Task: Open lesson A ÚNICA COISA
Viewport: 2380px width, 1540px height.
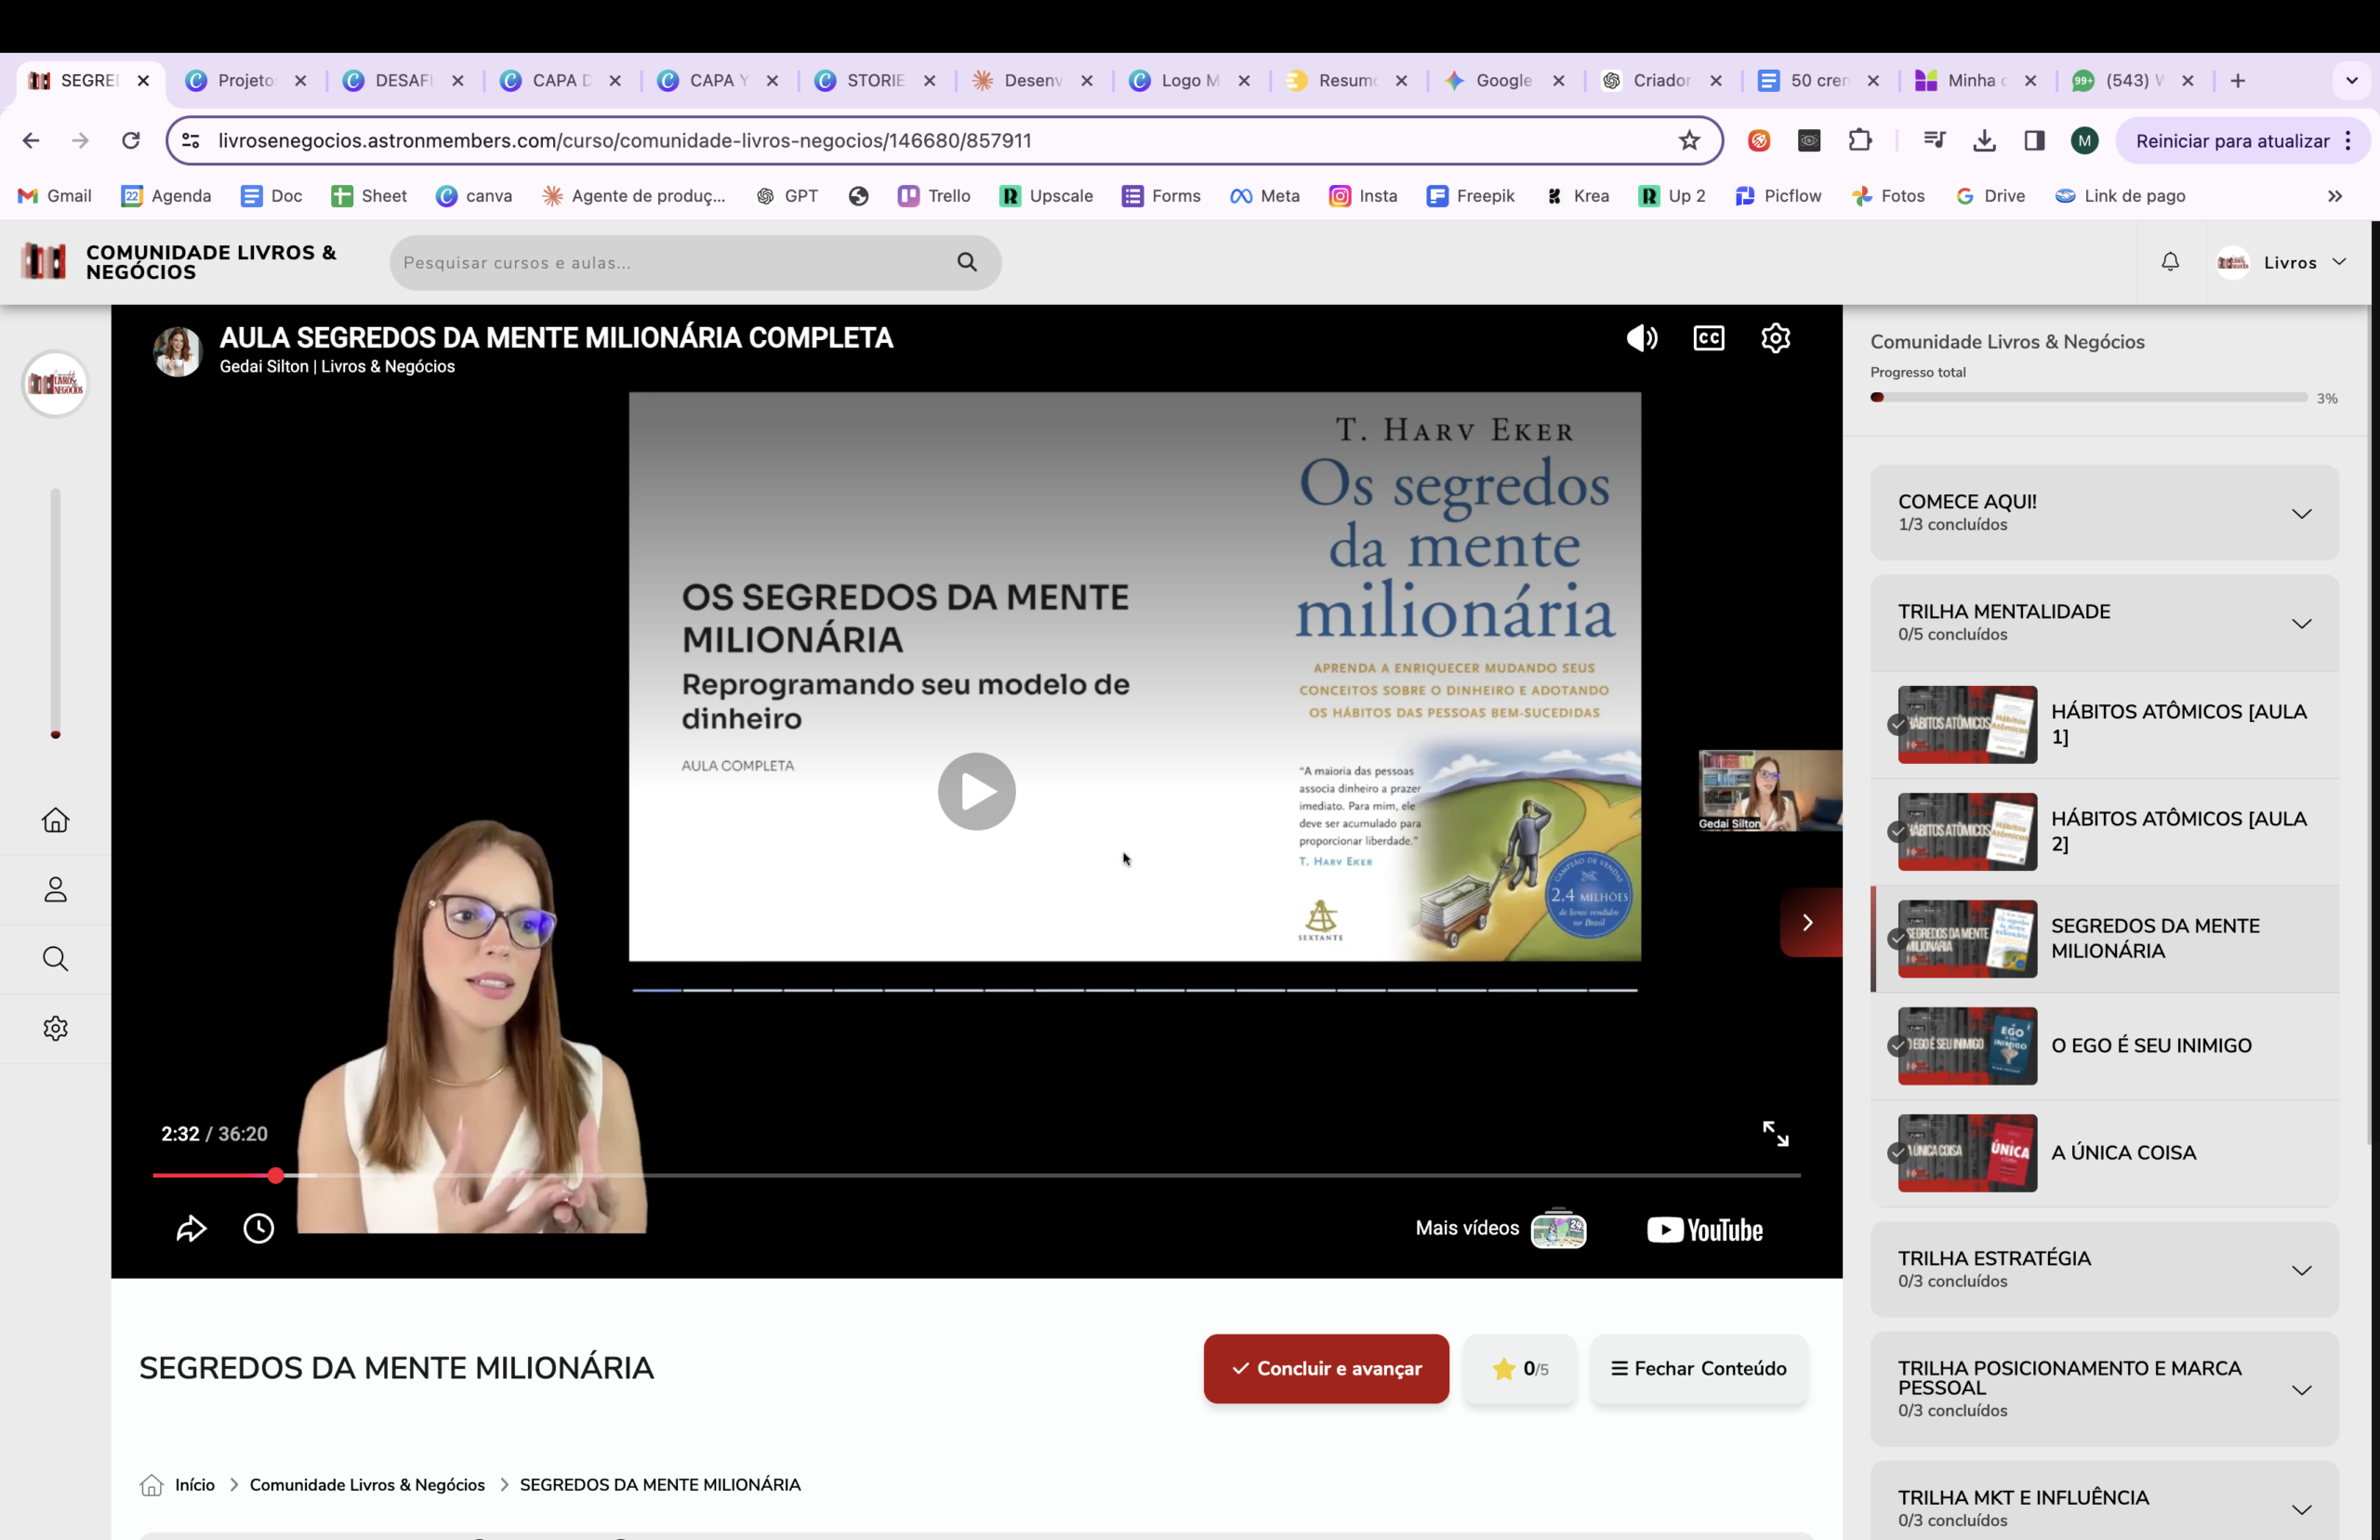Action: coord(2103,1152)
